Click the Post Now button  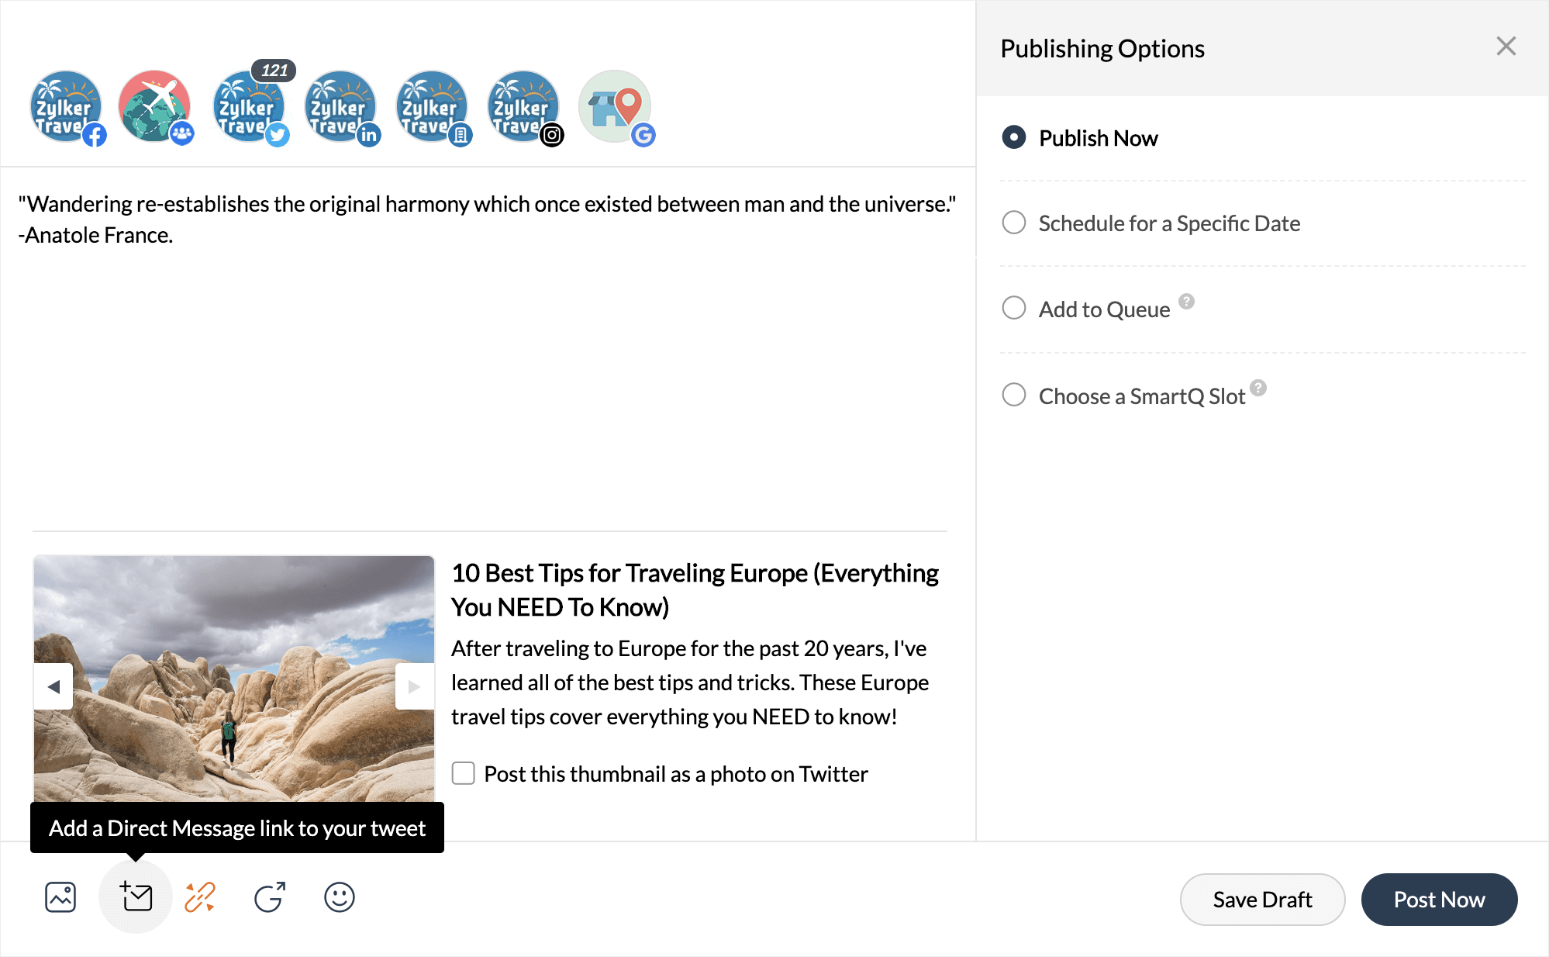pyautogui.click(x=1439, y=900)
